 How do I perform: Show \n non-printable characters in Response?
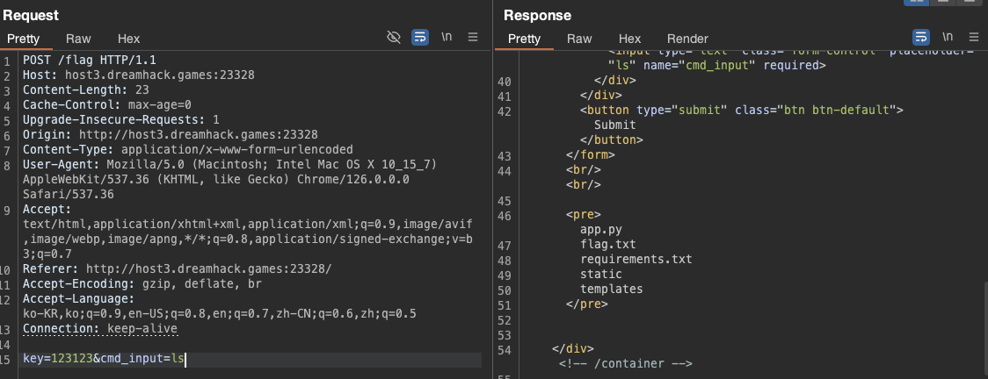pos(948,37)
